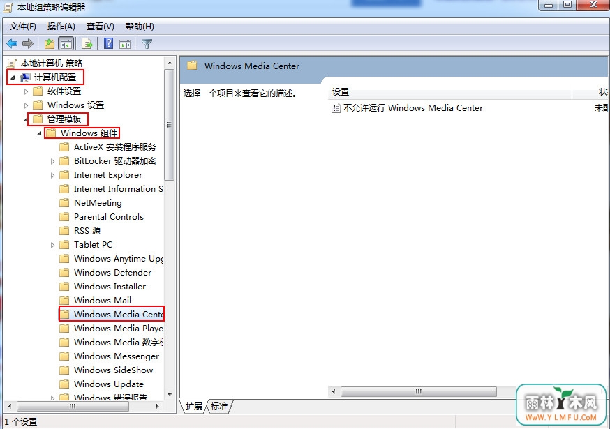610x429 pixels.
Task: Collapse the Windows 组件 tree node
Action: [x=39, y=133]
